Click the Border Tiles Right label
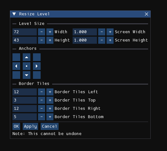The image size is (167, 151). (x=77, y=109)
